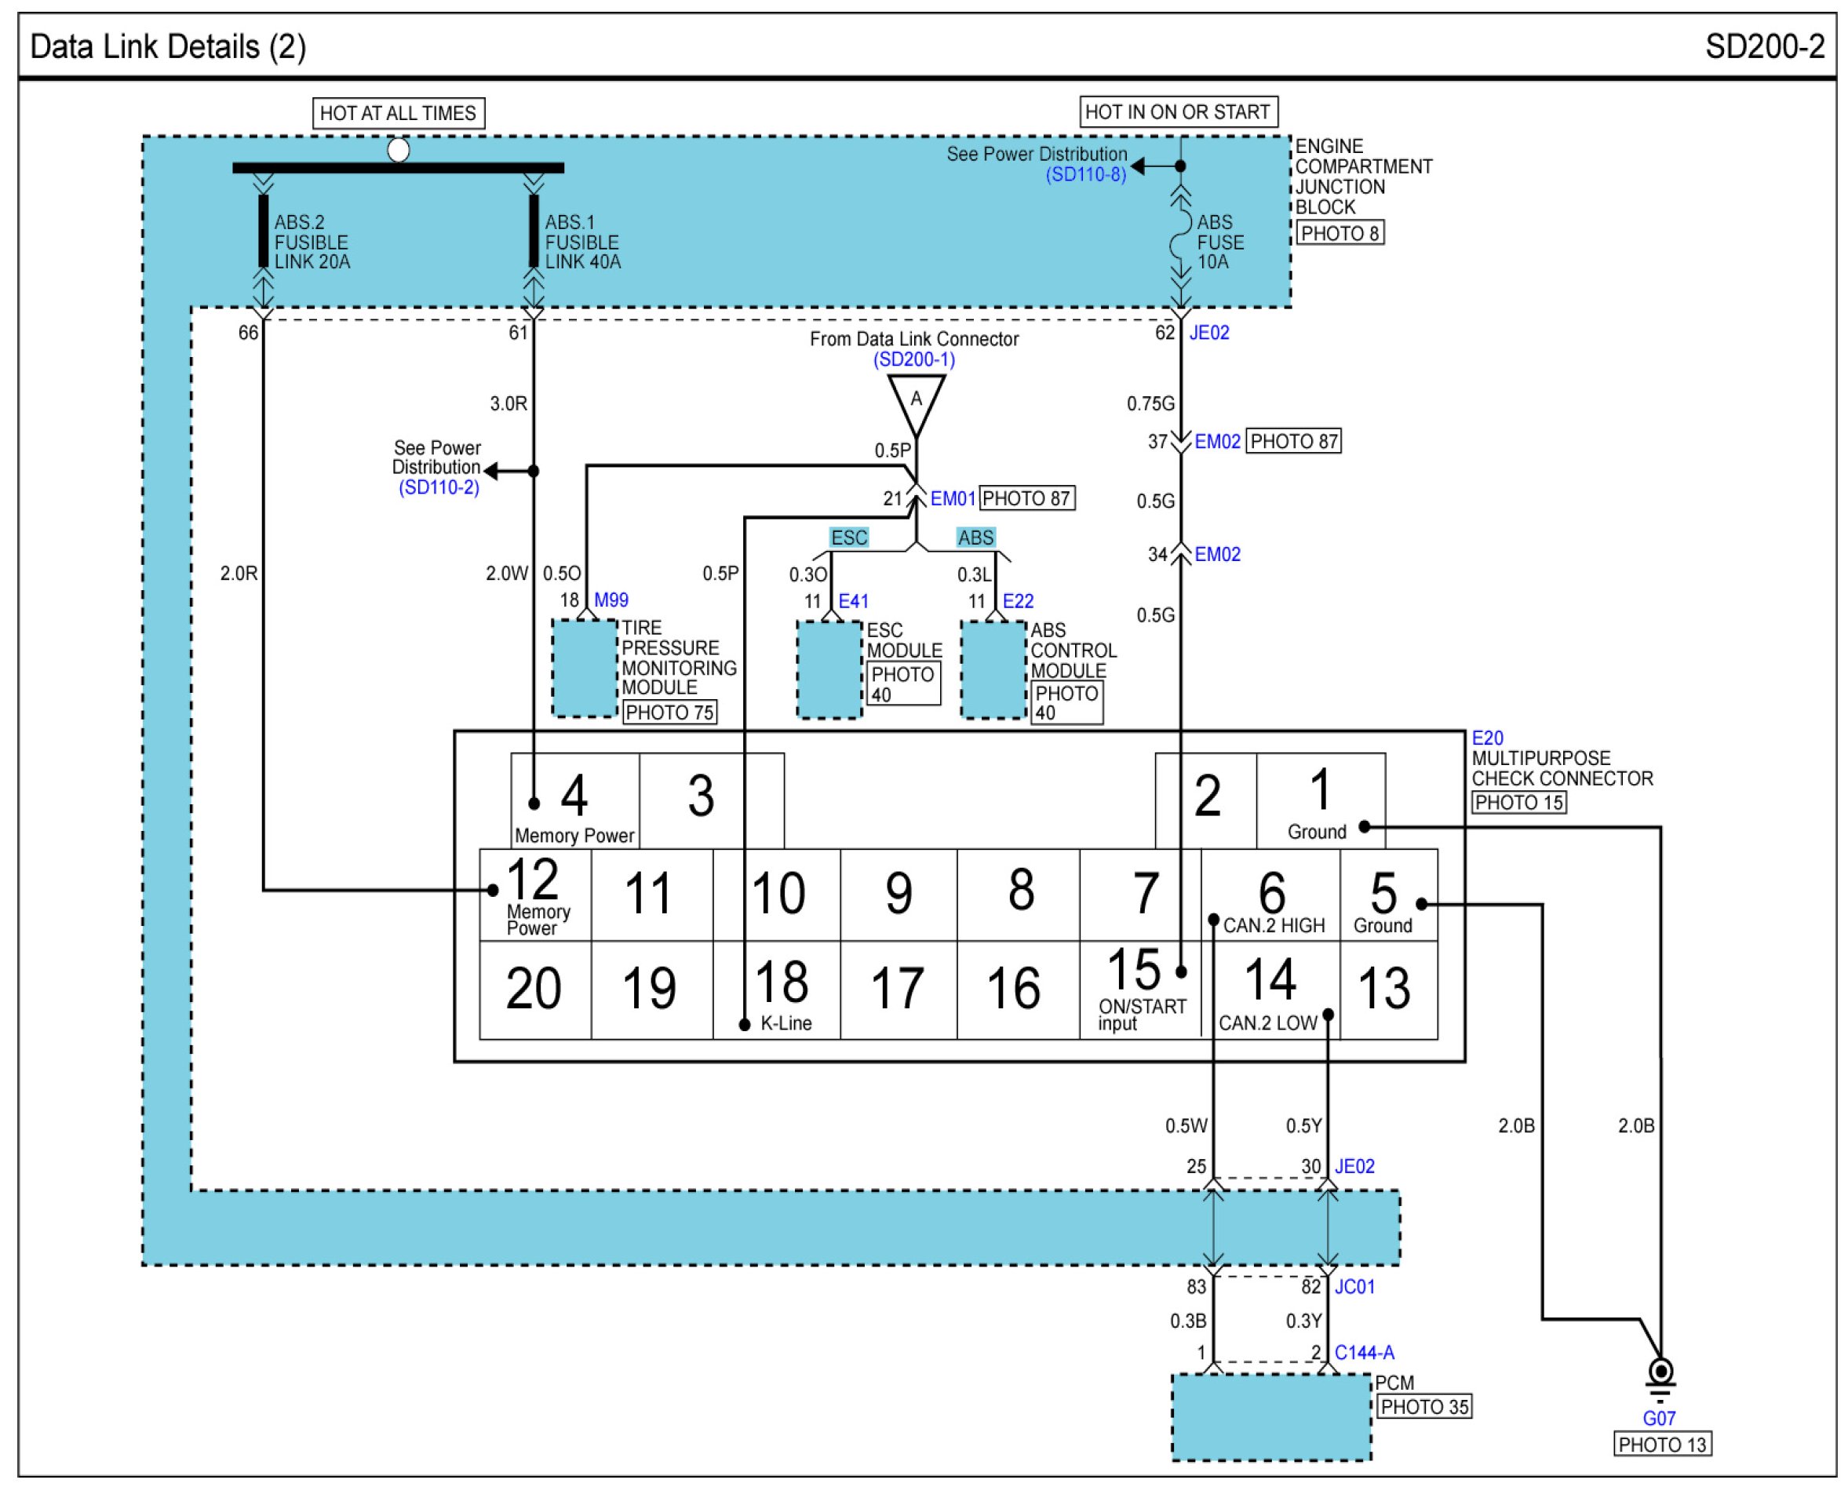Open the PHOTO 8 junction block reference
The width and height of the screenshot is (1848, 1487).
point(1340,233)
